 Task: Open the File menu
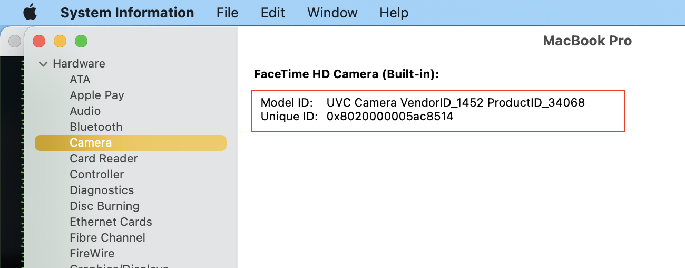227,13
